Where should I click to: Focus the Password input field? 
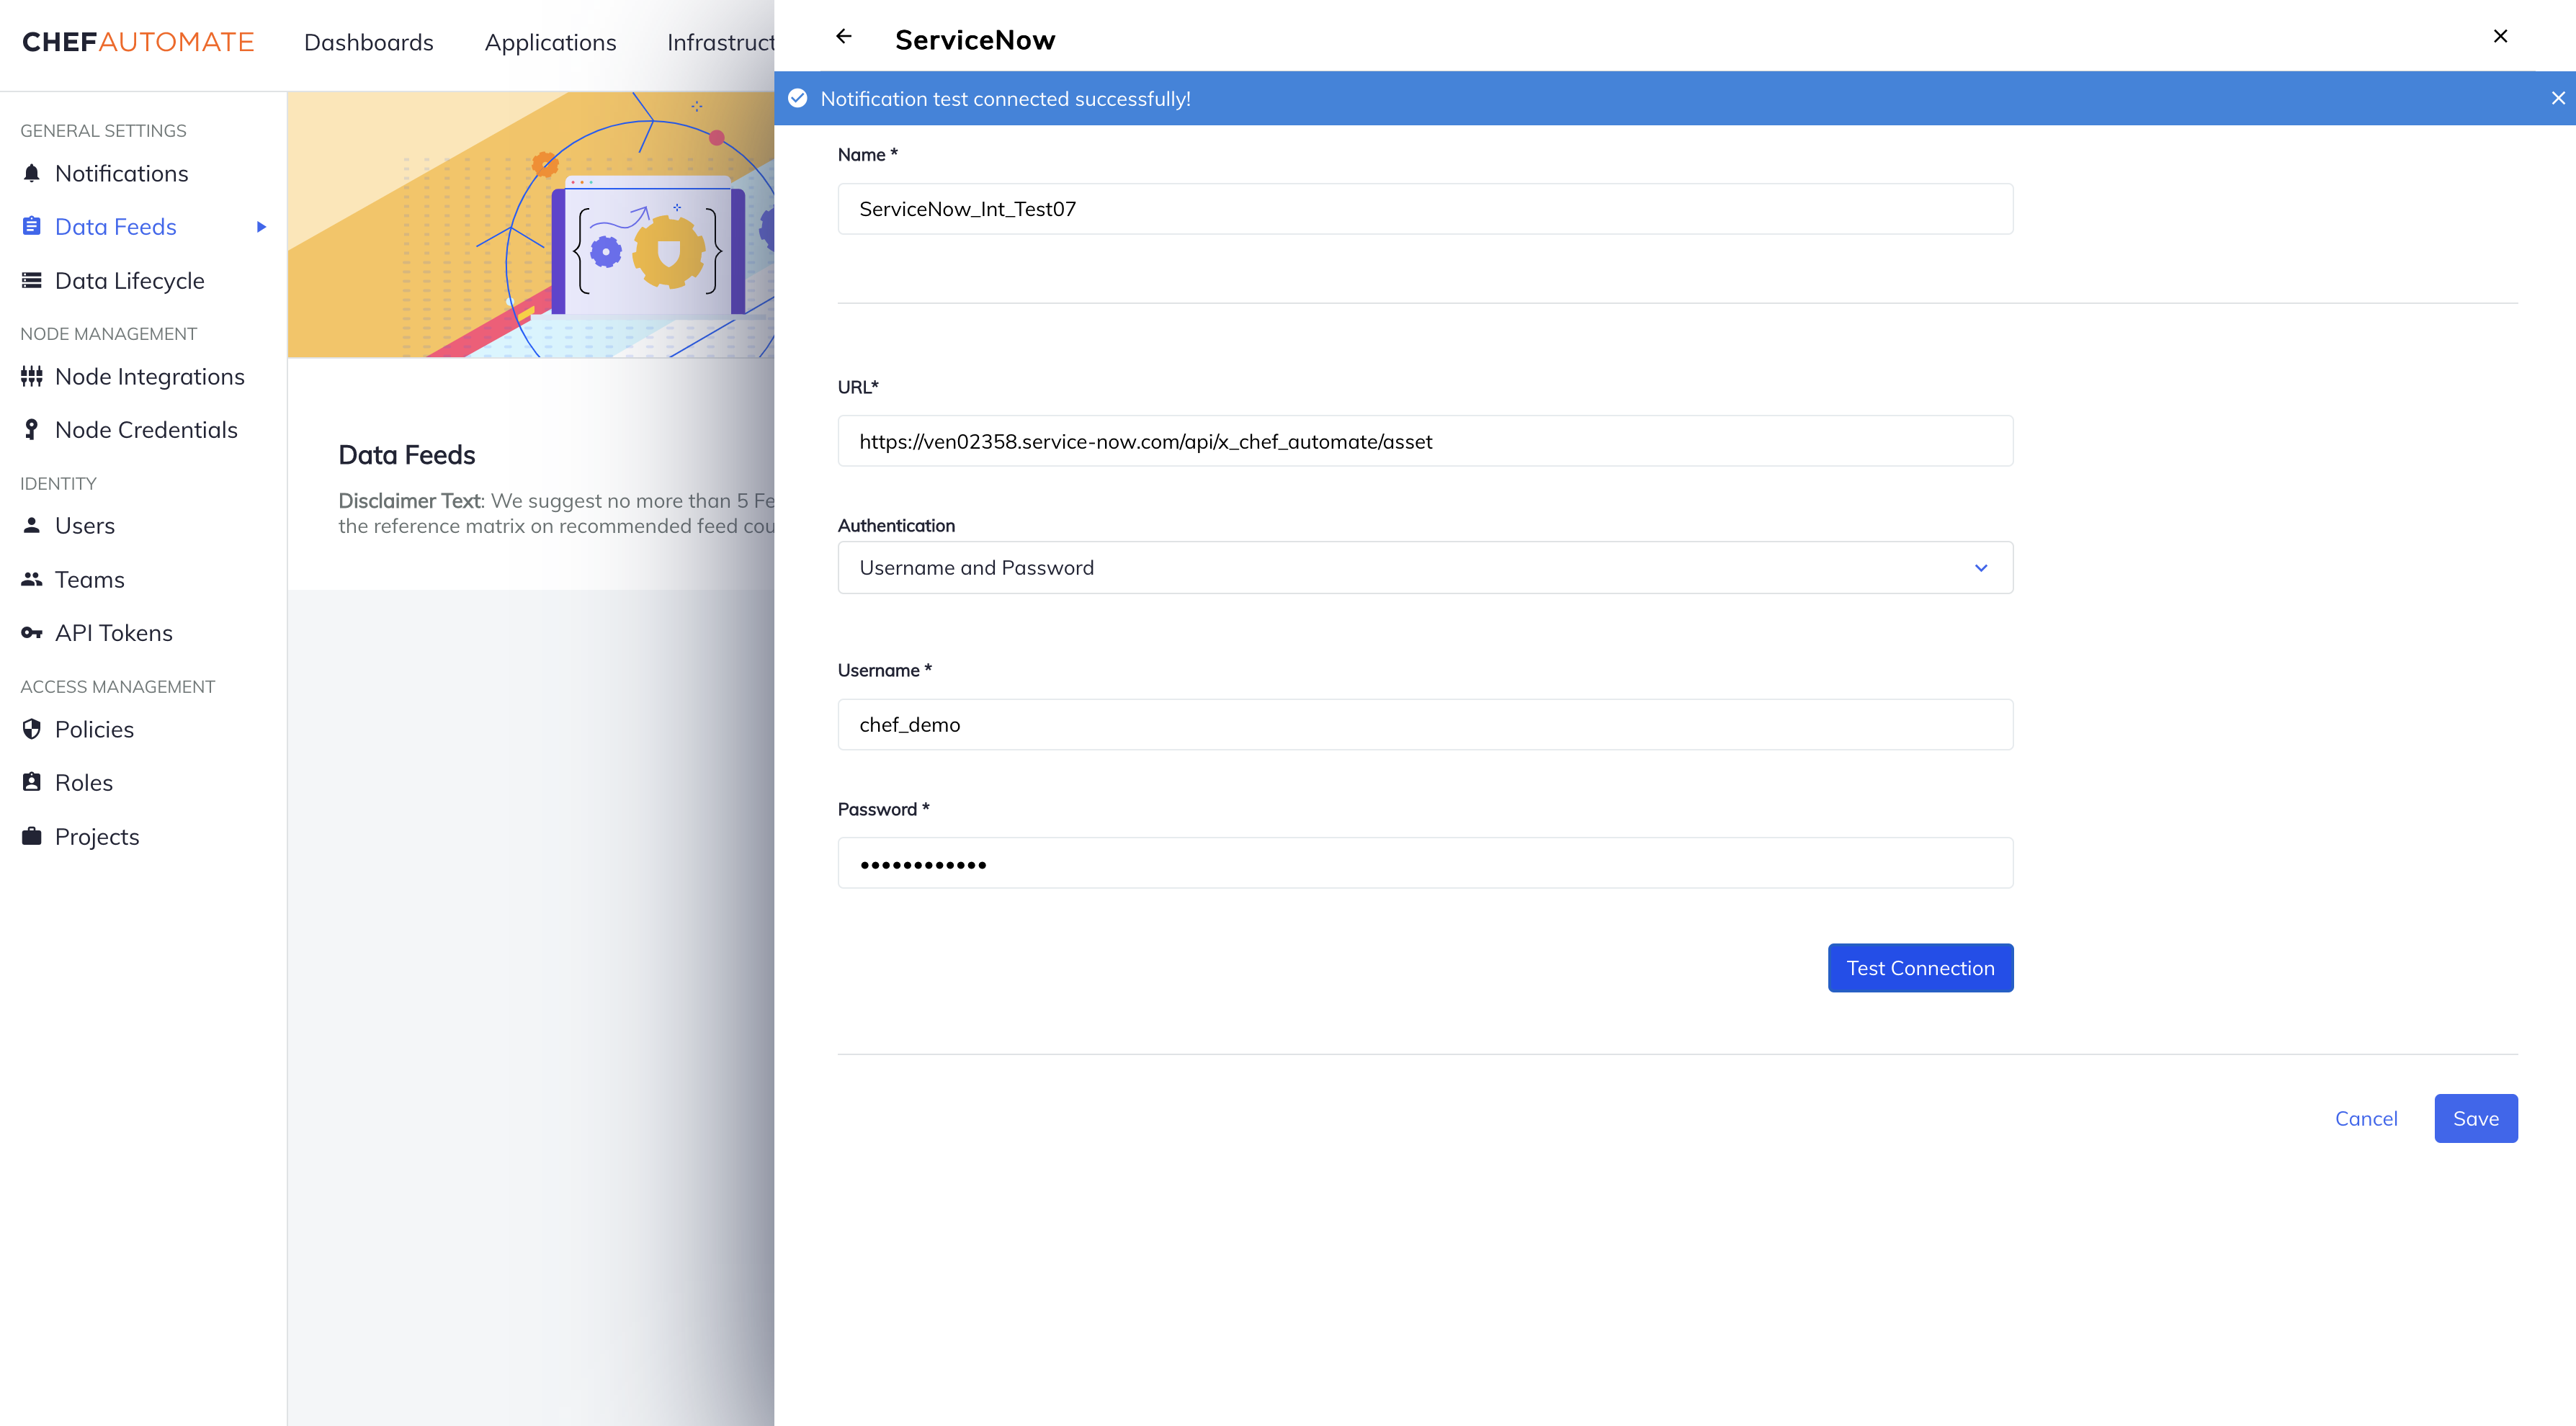pyautogui.click(x=1425, y=863)
